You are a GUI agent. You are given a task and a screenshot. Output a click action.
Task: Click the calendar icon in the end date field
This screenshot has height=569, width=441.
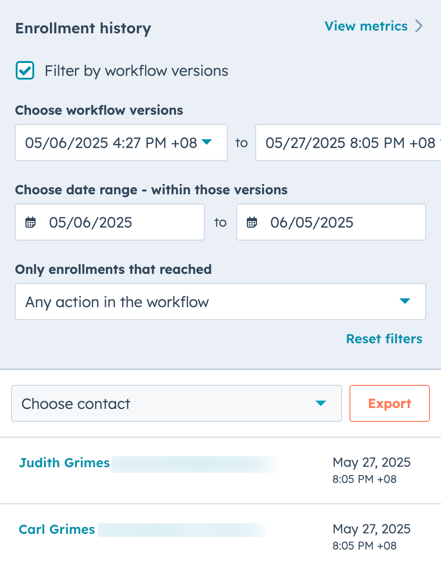click(x=251, y=222)
